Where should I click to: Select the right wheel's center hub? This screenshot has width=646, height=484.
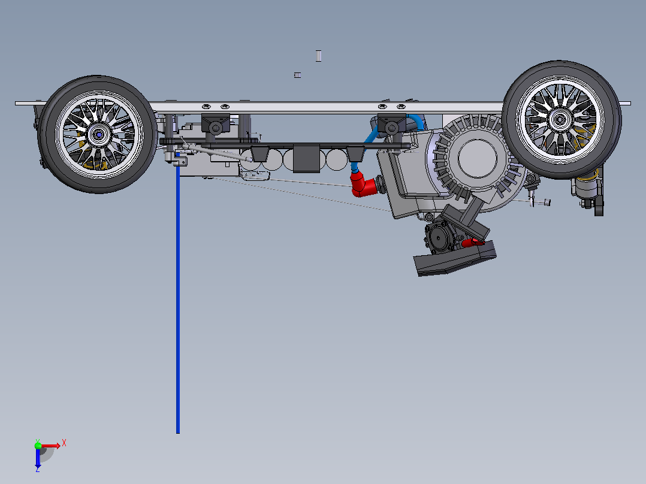[x=560, y=120]
